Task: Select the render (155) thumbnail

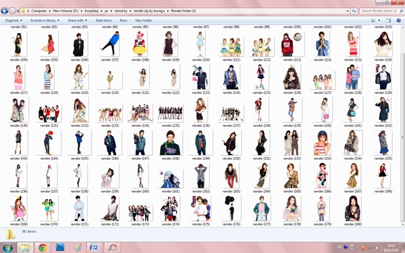Action: pyautogui.click(x=383, y=142)
